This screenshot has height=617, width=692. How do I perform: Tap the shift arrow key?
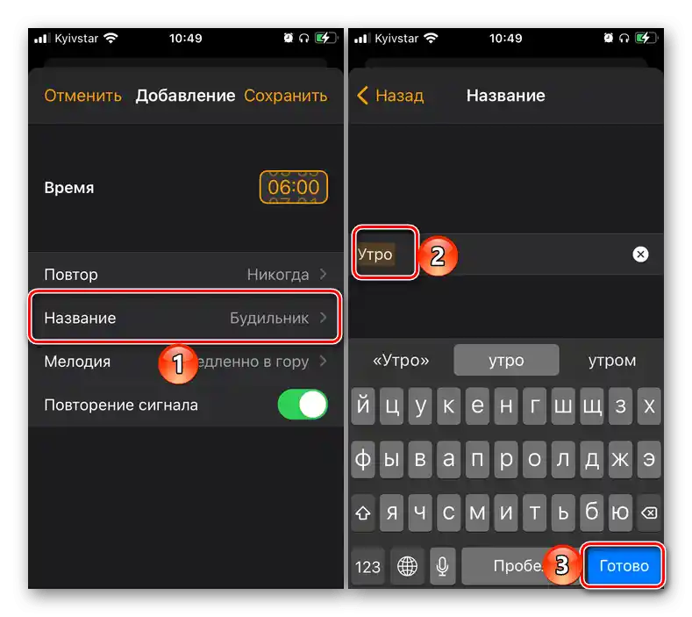363,513
